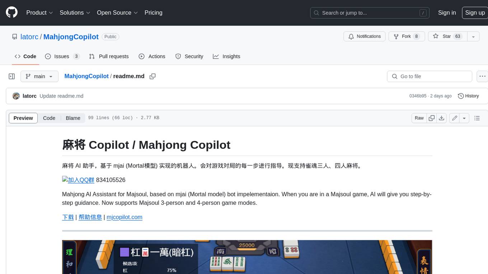Open the 帮助信息 help link
This screenshot has width=488, height=274.
click(90, 217)
